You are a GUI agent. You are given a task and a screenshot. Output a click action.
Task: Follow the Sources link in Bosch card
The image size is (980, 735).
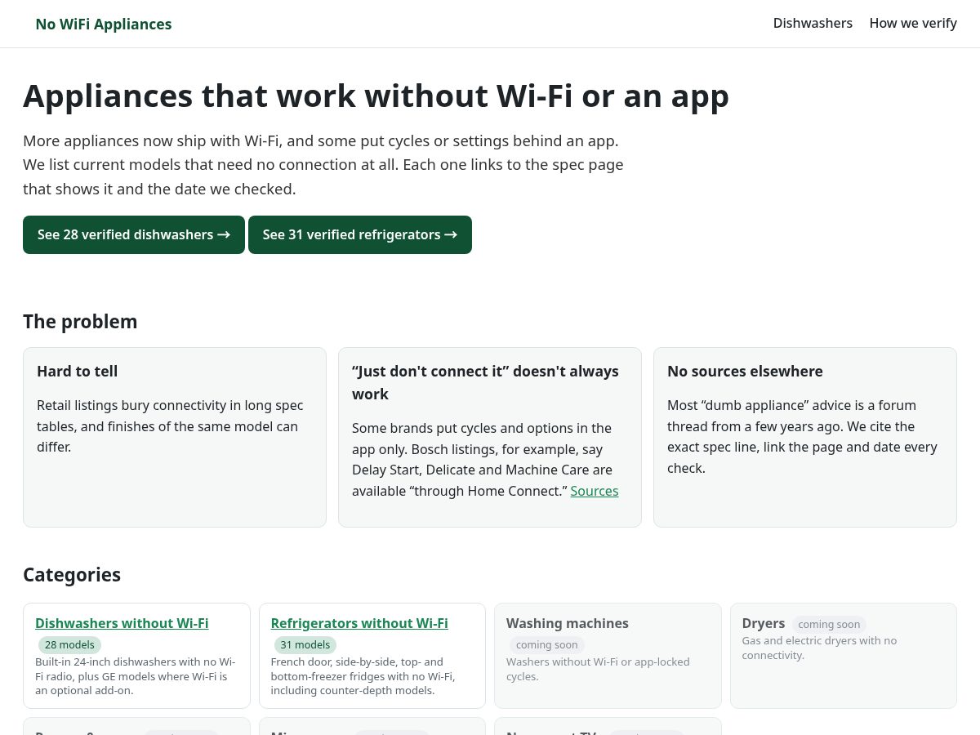click(x=595, y=491)
